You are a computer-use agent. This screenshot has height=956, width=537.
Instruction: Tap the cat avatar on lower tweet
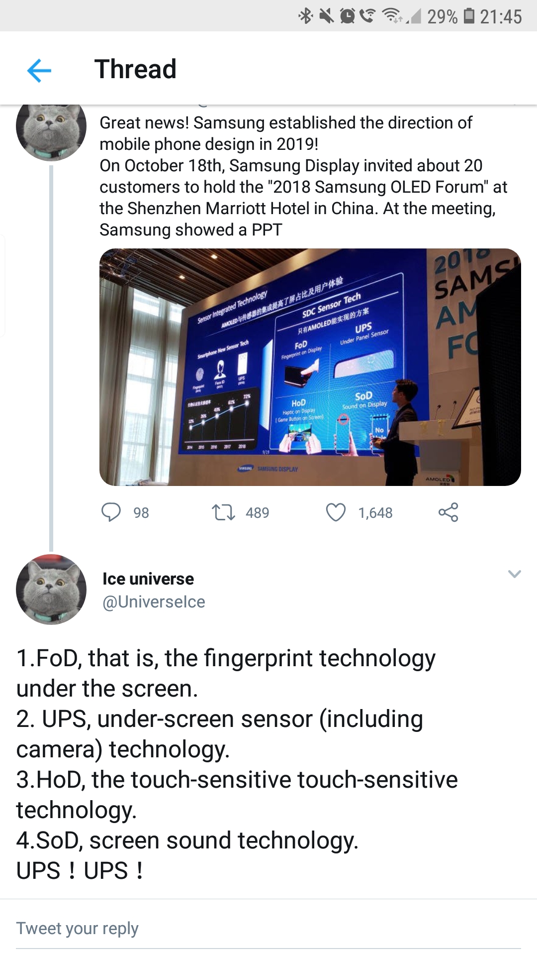pyautogui.click(x=51, y=590)
